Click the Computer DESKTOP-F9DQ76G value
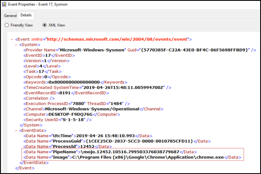This screenshot has height=174, width=261. (70, 114)
